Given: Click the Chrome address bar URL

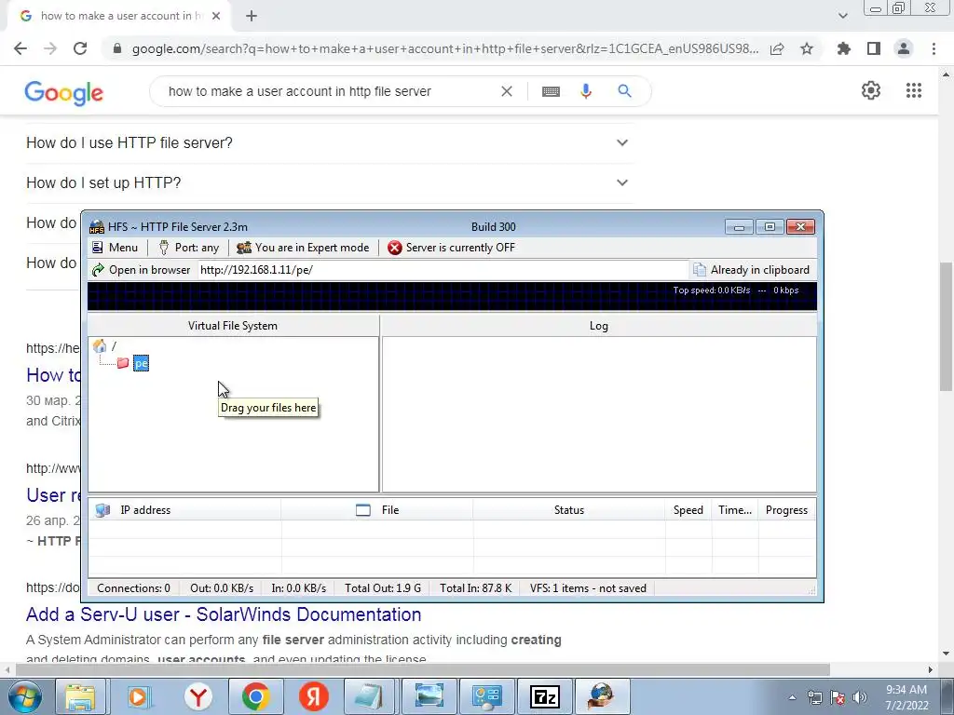Looking at the screenshot, I should click(445, 48).
